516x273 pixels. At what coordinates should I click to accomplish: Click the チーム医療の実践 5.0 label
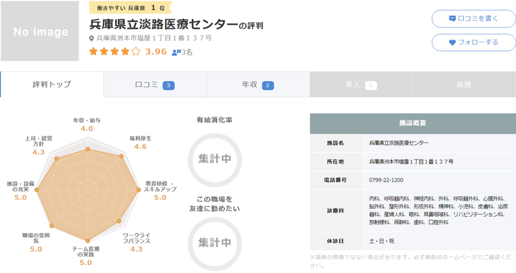86,256
